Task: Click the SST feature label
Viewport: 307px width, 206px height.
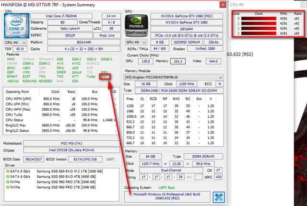Action: (104, 77)
